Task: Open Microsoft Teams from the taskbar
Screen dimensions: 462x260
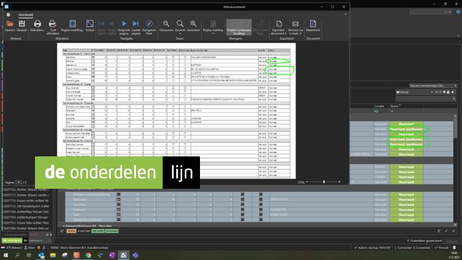Action: 135,255
